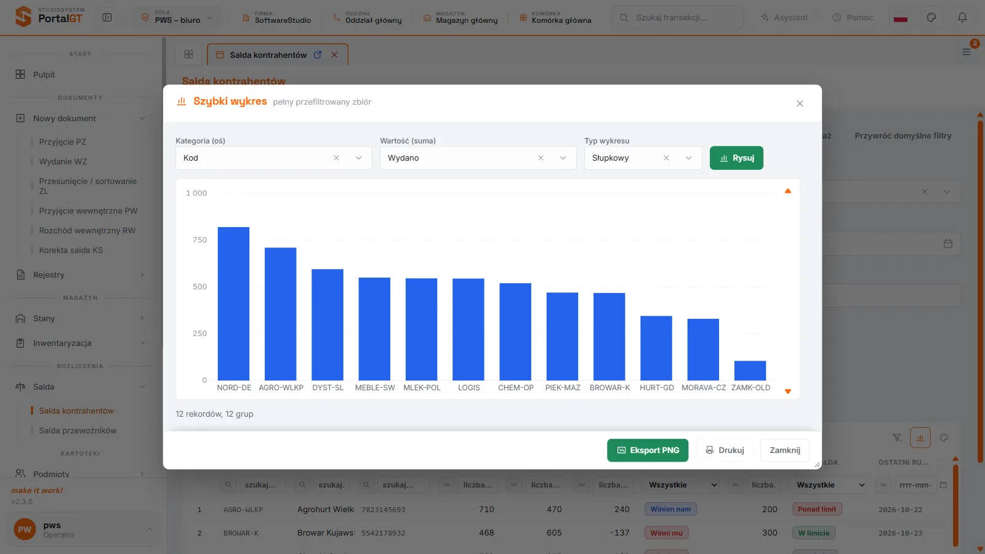The height and width of the screenshot is (554, 985).
Task: Click the PortalGT logo icon
Action: [x=23, y=17]
